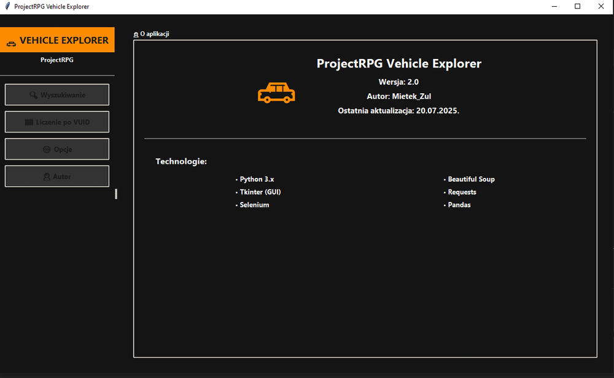Click the VEHICLE EXPLORER title text in the sidebar

(64, 40)
